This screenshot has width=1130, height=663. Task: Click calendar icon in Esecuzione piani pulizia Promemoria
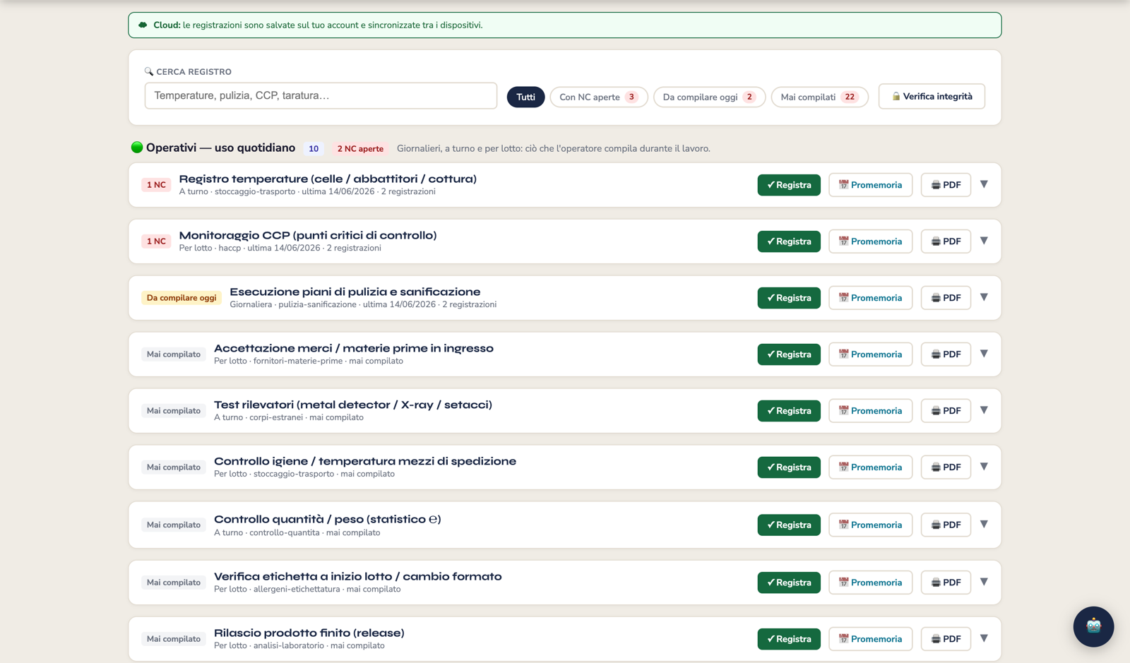(x=843, y=298)
